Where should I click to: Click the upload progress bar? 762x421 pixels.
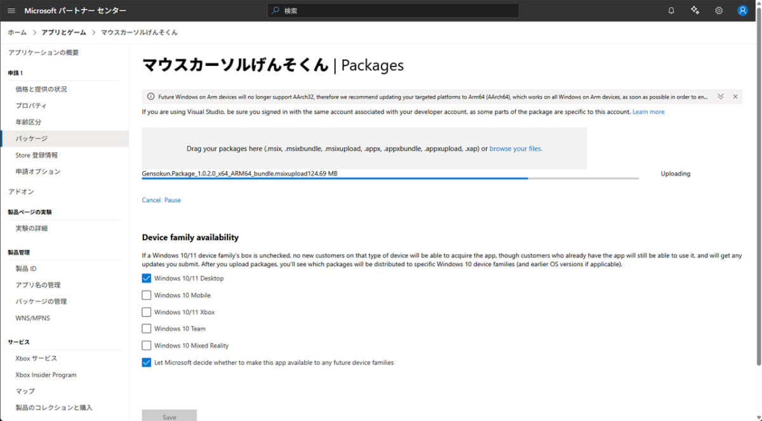pos(391,179)
